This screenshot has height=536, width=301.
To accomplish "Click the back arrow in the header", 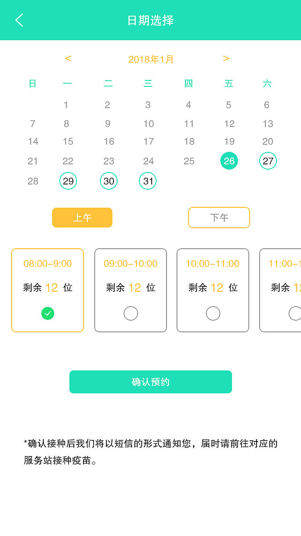I will point(19,20).
